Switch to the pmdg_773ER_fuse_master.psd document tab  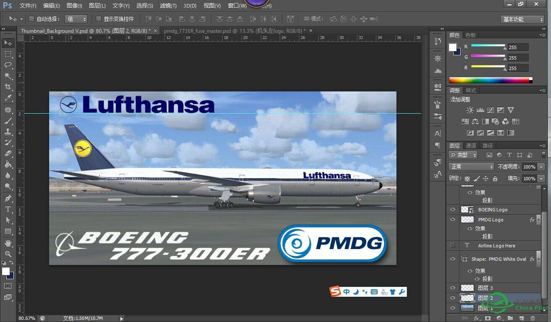233,31
